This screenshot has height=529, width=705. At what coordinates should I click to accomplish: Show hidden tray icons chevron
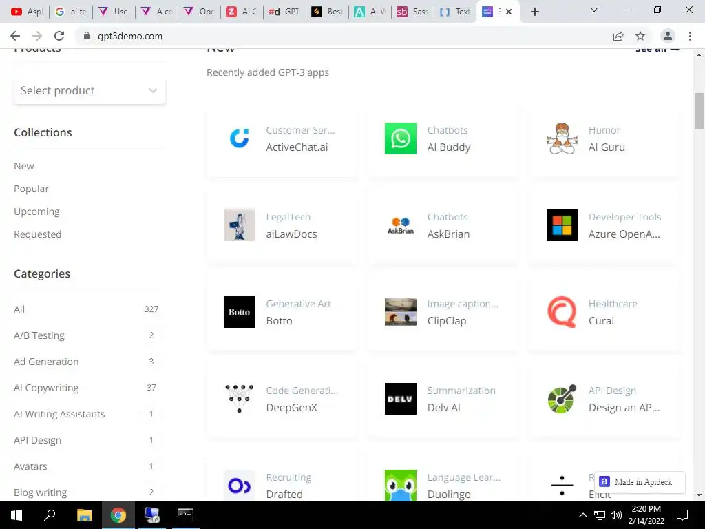click(x=582, y=515)
